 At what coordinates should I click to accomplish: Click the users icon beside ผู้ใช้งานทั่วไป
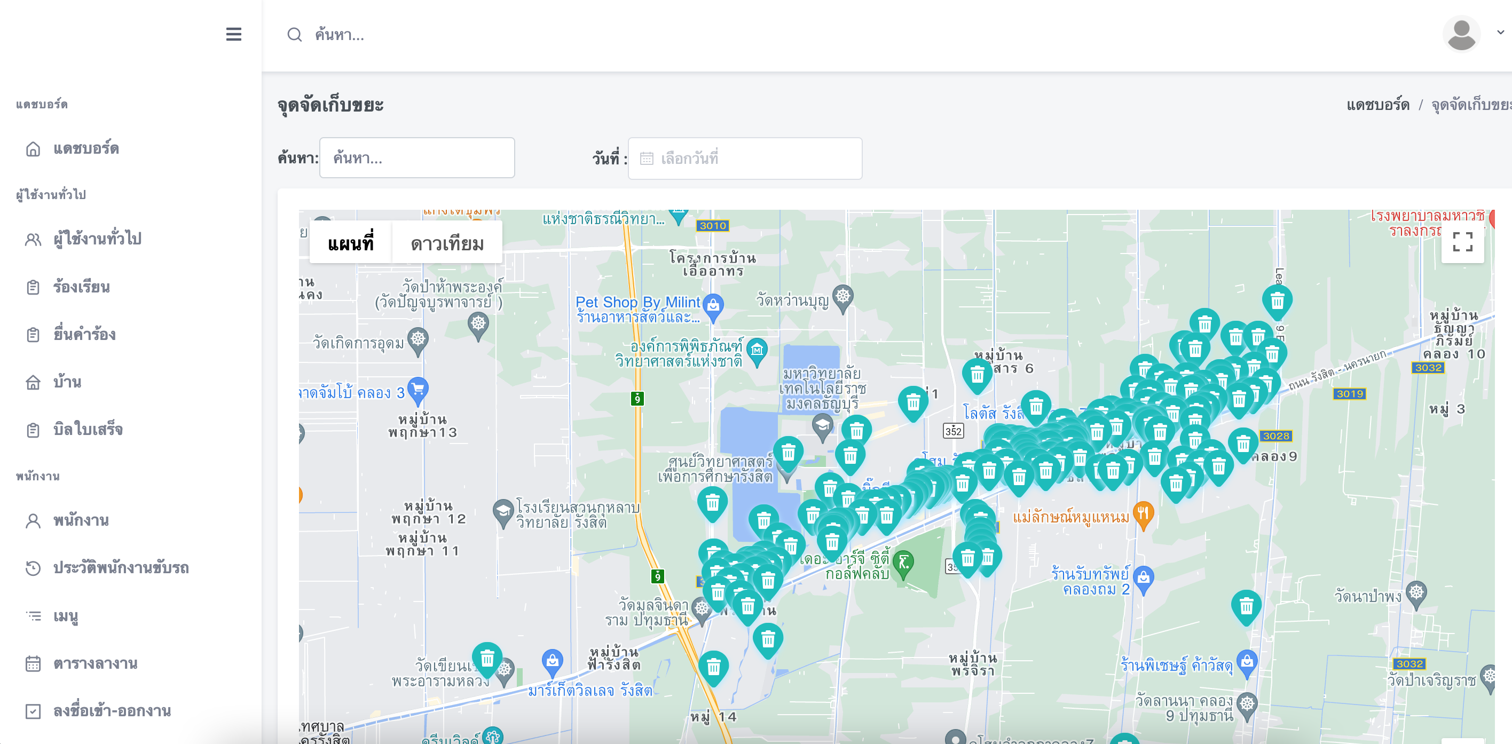click(x=33, y=240)
